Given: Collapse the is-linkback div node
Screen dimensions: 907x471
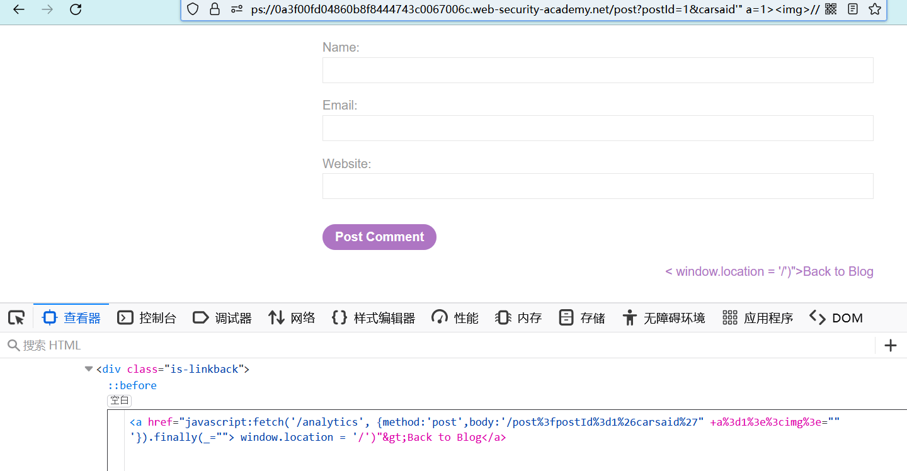Looking at the screenshot, I should (x=89, y=369).
